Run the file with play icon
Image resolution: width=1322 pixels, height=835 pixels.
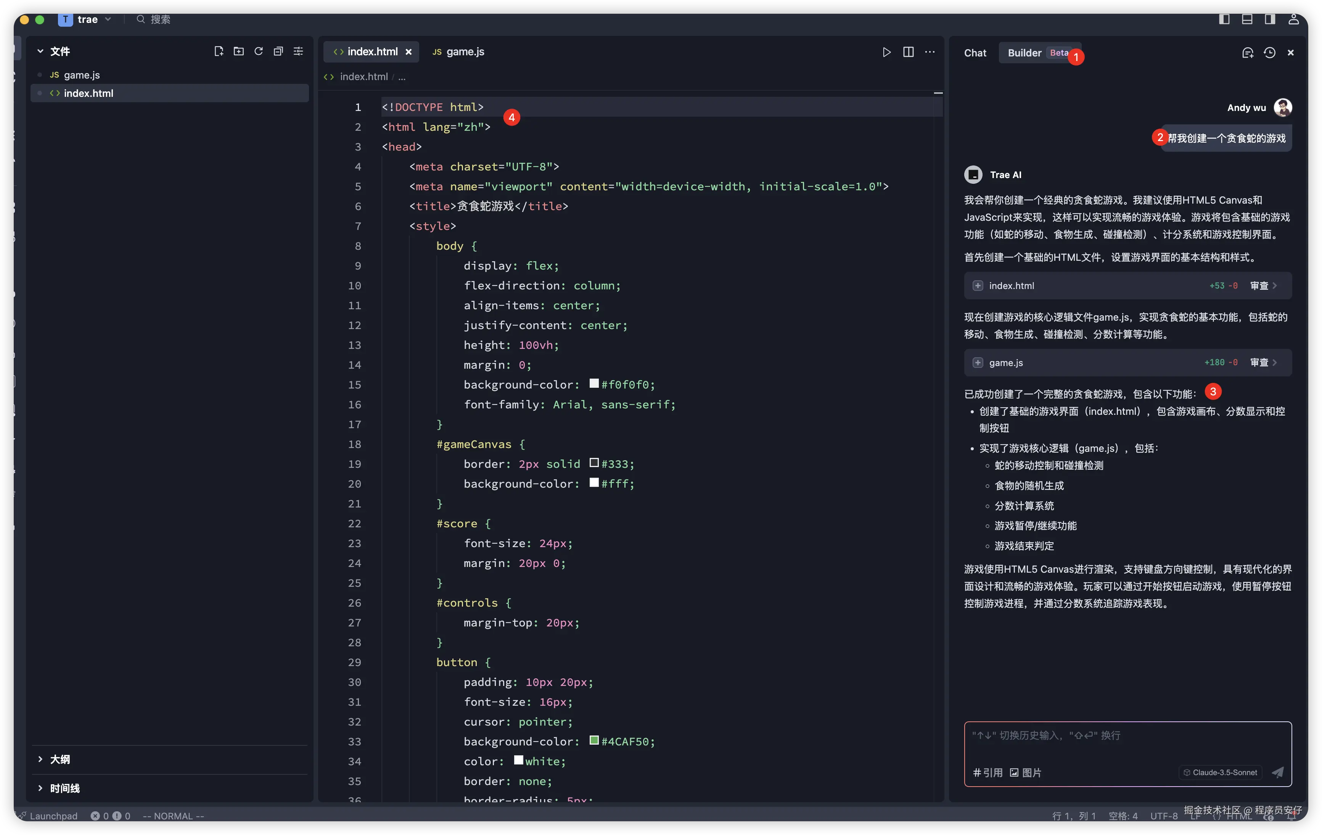coord(886,51)
